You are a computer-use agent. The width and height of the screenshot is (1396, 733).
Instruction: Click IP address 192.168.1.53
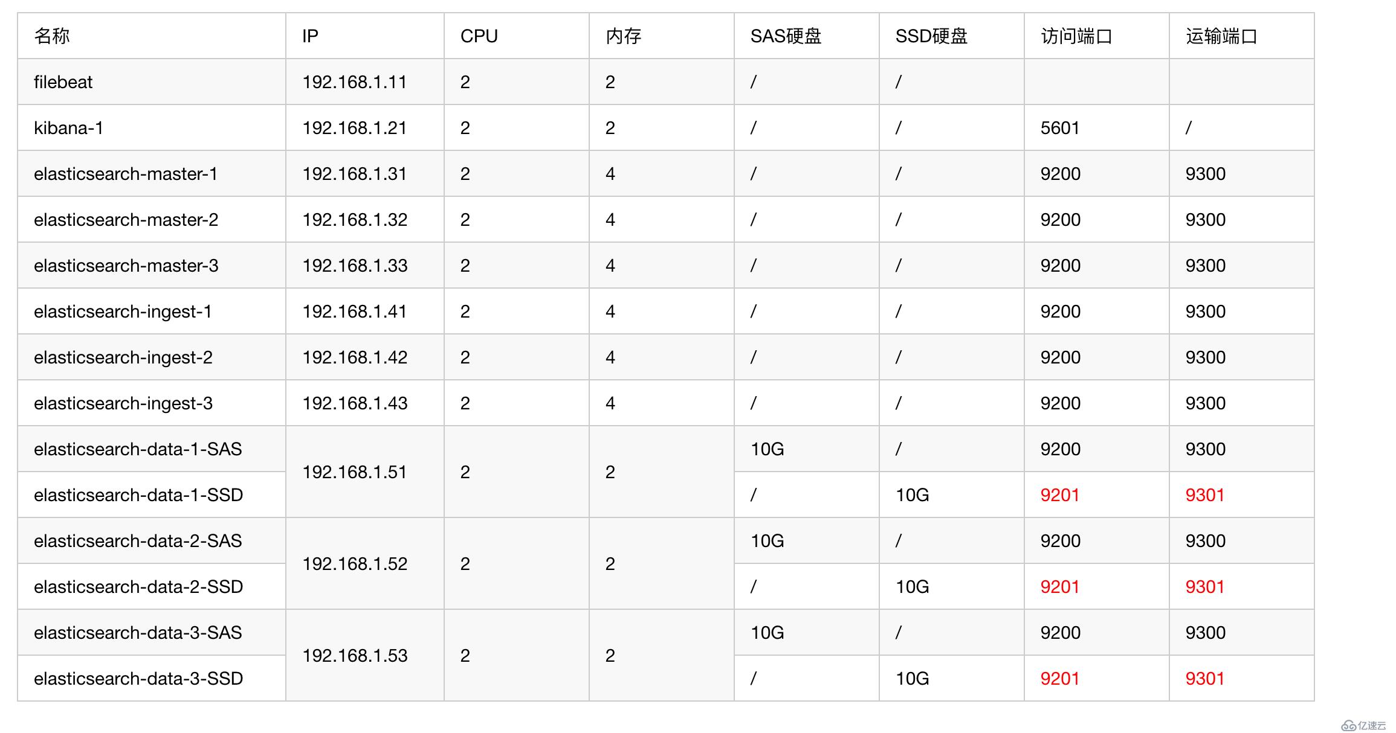tap(355, 656)
